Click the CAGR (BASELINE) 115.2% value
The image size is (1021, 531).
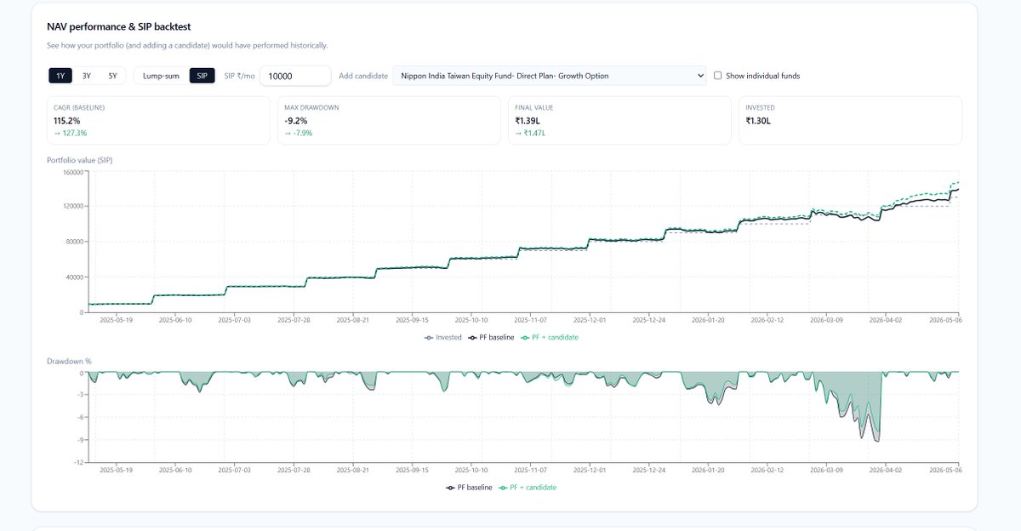[x=66, y=121]
